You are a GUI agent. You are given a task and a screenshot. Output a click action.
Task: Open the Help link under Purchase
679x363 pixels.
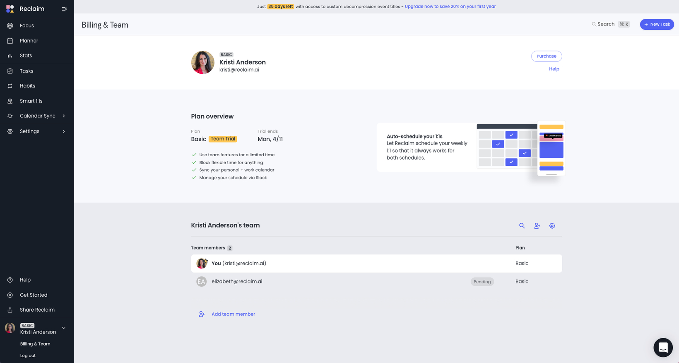(x=554, y=69)
